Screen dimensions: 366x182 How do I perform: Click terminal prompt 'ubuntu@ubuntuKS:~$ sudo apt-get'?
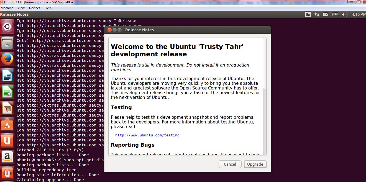60,160
